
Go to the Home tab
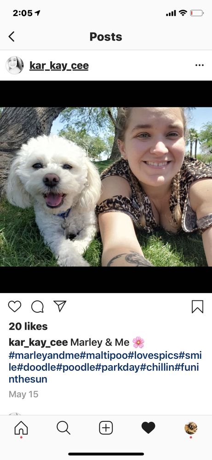point(21,428)
